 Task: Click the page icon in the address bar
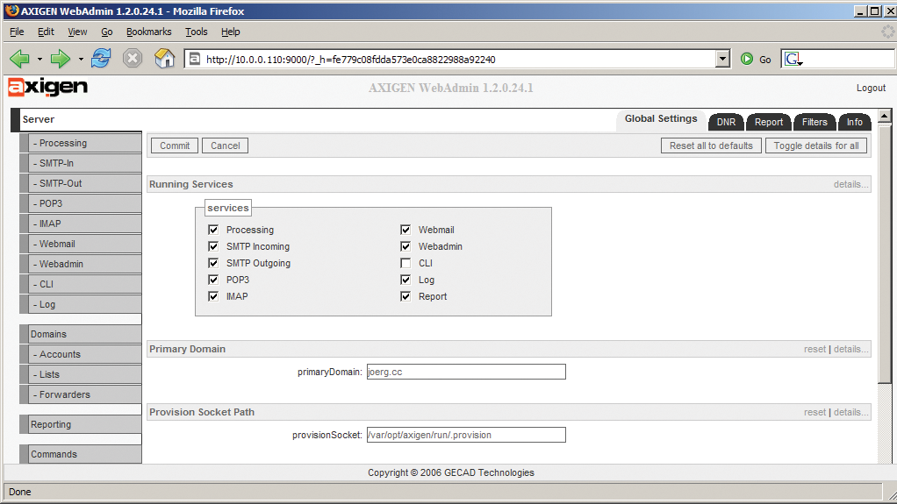pos(195,59)
